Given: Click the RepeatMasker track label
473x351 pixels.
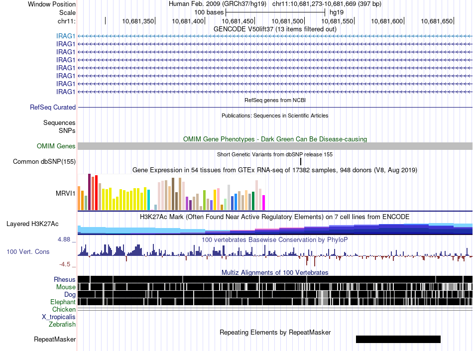Looking at the screenshot, I should coord(55,339).
